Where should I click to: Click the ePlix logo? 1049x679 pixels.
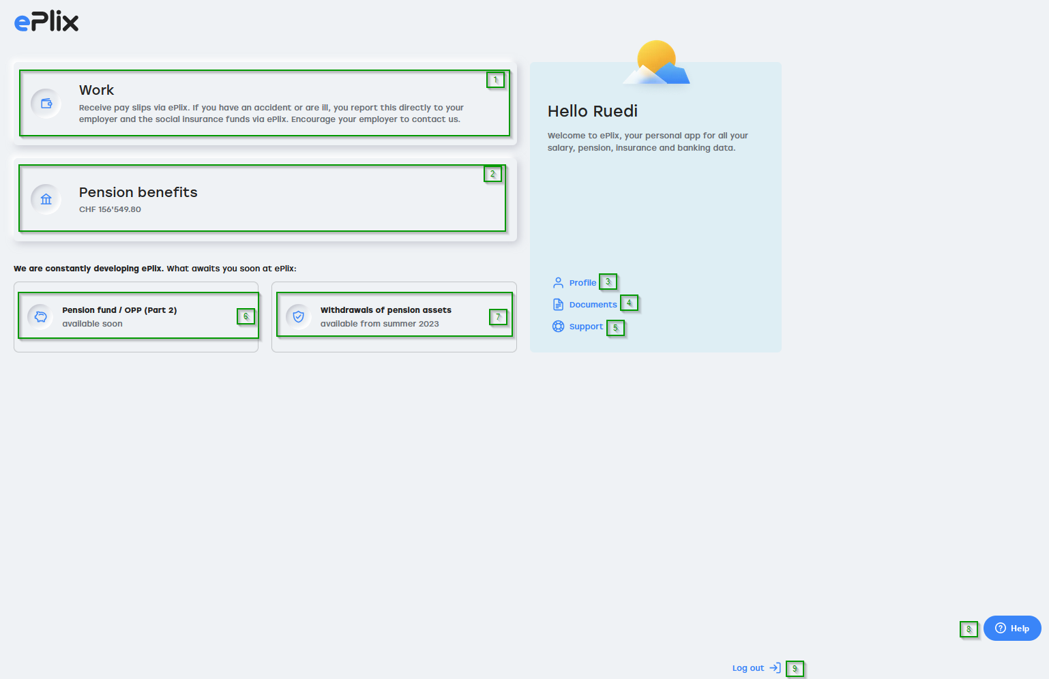pyautogui.click(x=46, y=22)
